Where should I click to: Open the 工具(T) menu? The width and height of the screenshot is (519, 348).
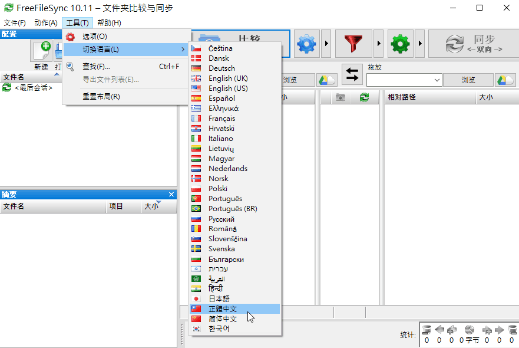tap(77, 23)
